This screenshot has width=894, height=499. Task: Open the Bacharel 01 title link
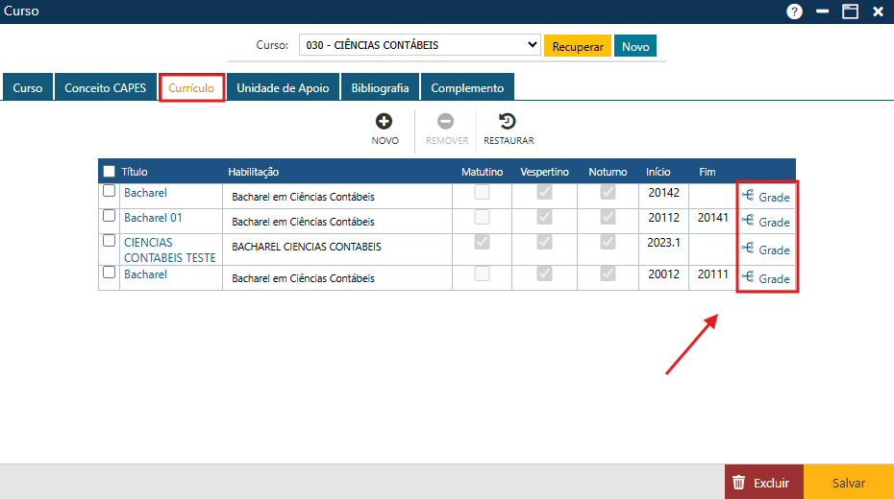pos(153,218)
